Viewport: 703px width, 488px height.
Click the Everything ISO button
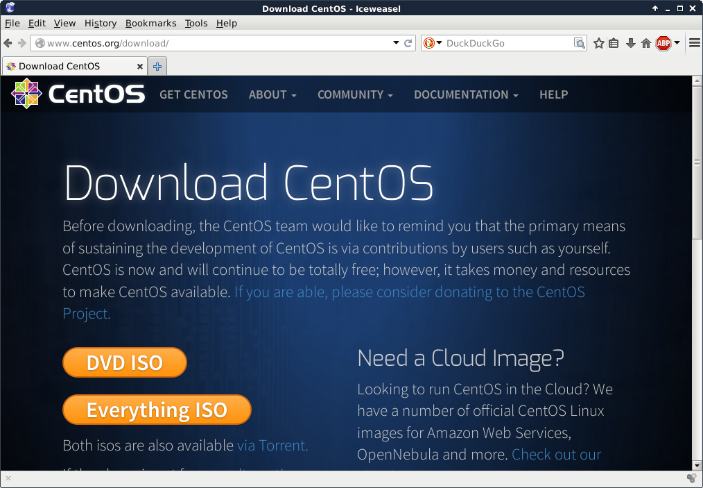point(157,410)
